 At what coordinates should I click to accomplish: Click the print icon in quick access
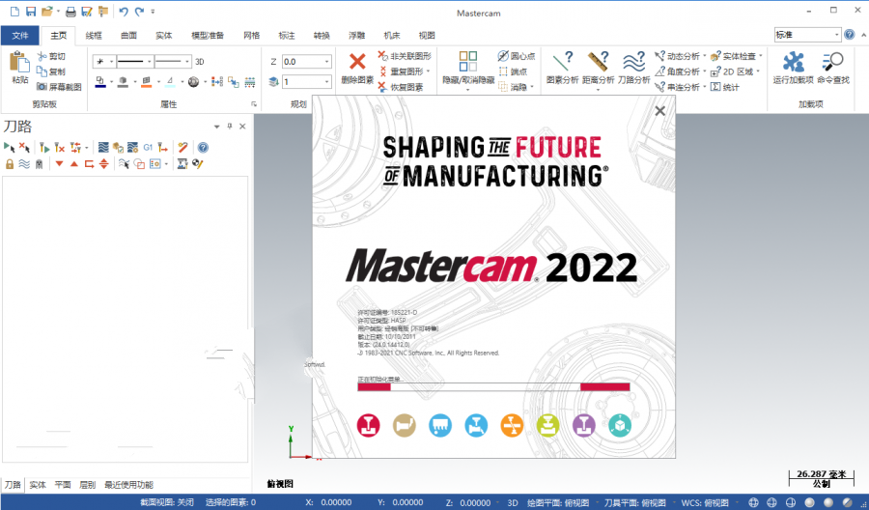coord(70,11)
